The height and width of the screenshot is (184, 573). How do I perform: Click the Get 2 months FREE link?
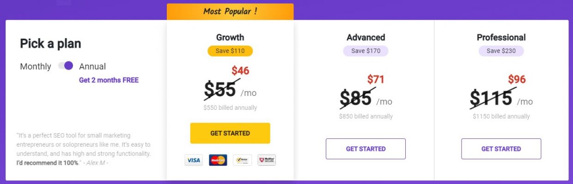pos(109,80)
